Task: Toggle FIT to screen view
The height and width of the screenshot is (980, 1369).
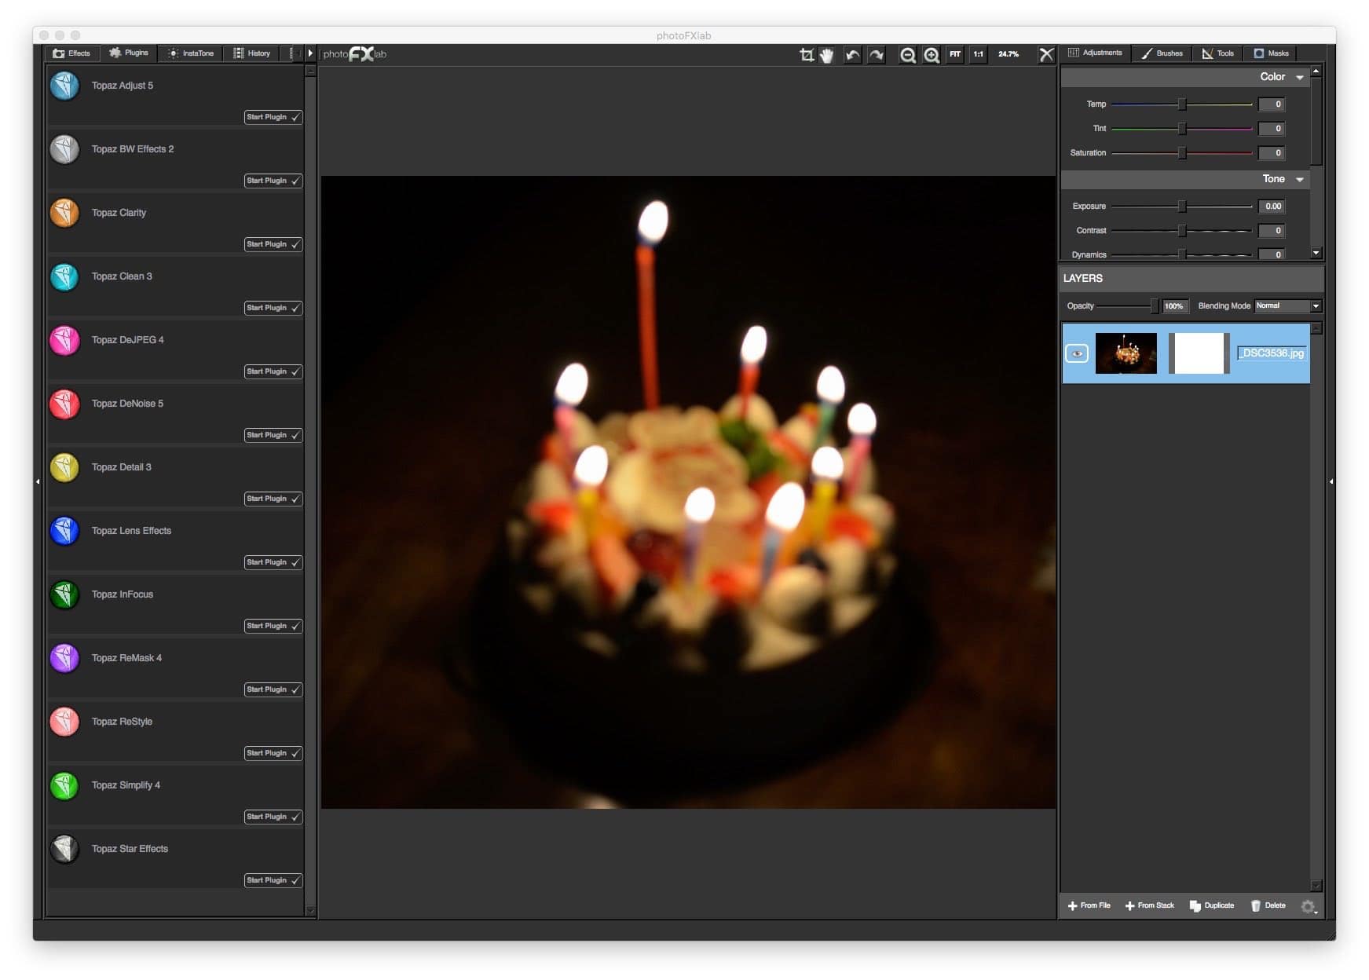Action: [954, 54]
